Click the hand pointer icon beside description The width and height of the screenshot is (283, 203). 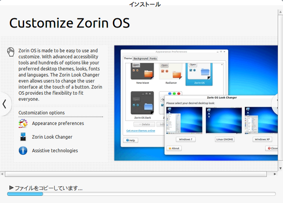click(11, 52)
